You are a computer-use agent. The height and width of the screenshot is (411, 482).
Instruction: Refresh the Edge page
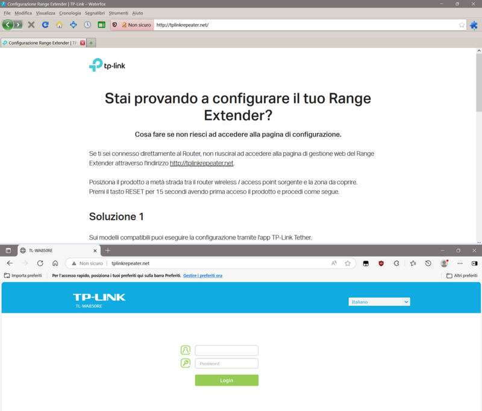point(40,263)
